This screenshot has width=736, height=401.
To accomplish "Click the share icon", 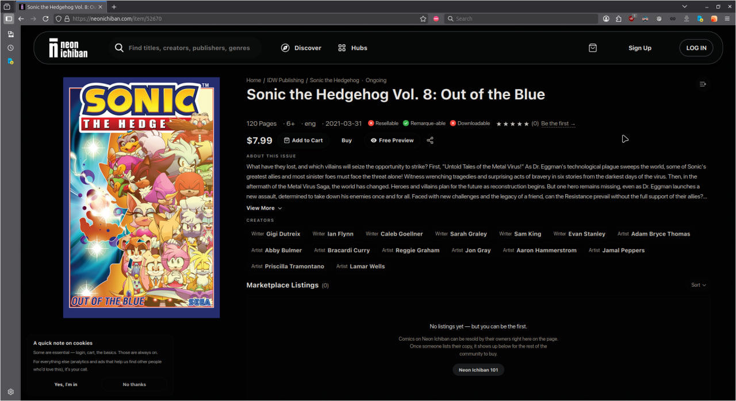I will point(430,140).
